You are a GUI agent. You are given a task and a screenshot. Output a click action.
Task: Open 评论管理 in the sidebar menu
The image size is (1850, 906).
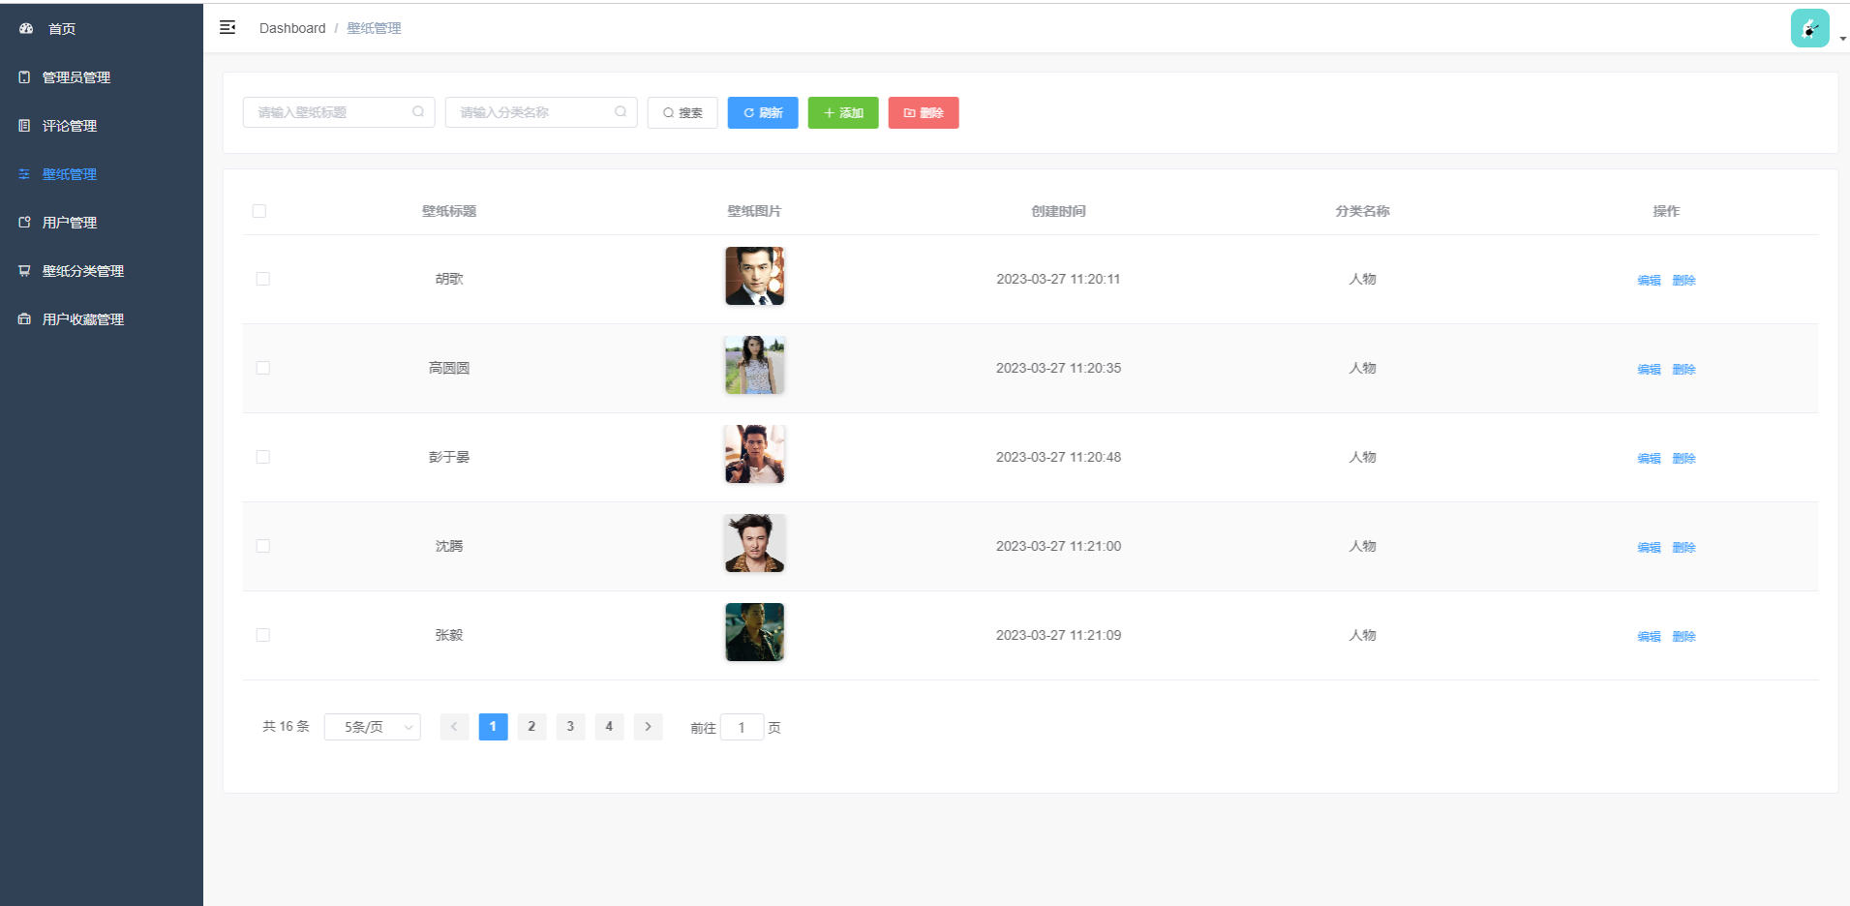[69, 126]
